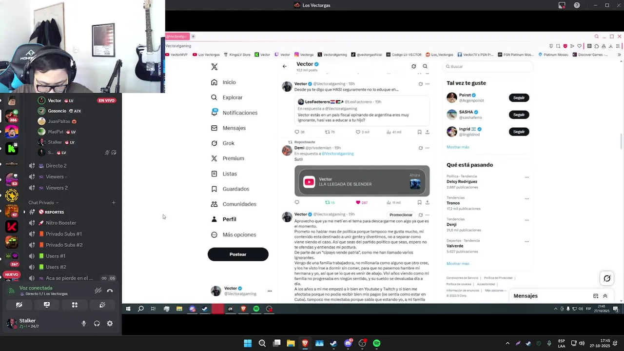Open options for Delcy Rodríguez trend
Screen dimensions: 624x351
[x=526, y=177]
